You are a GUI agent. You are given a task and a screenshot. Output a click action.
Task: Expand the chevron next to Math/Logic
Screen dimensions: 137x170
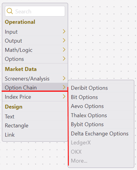tap(64, 50)
